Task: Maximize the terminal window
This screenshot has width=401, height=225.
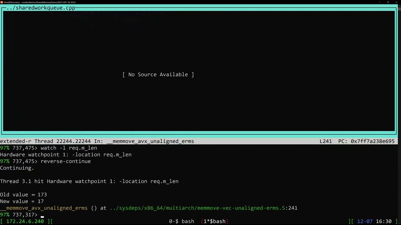Action: tap(388, 2)
